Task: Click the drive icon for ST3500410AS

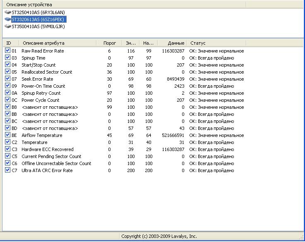Action: 7,26
